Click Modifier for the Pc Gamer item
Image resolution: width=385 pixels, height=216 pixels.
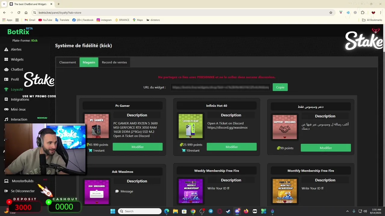tap(137, 147)
